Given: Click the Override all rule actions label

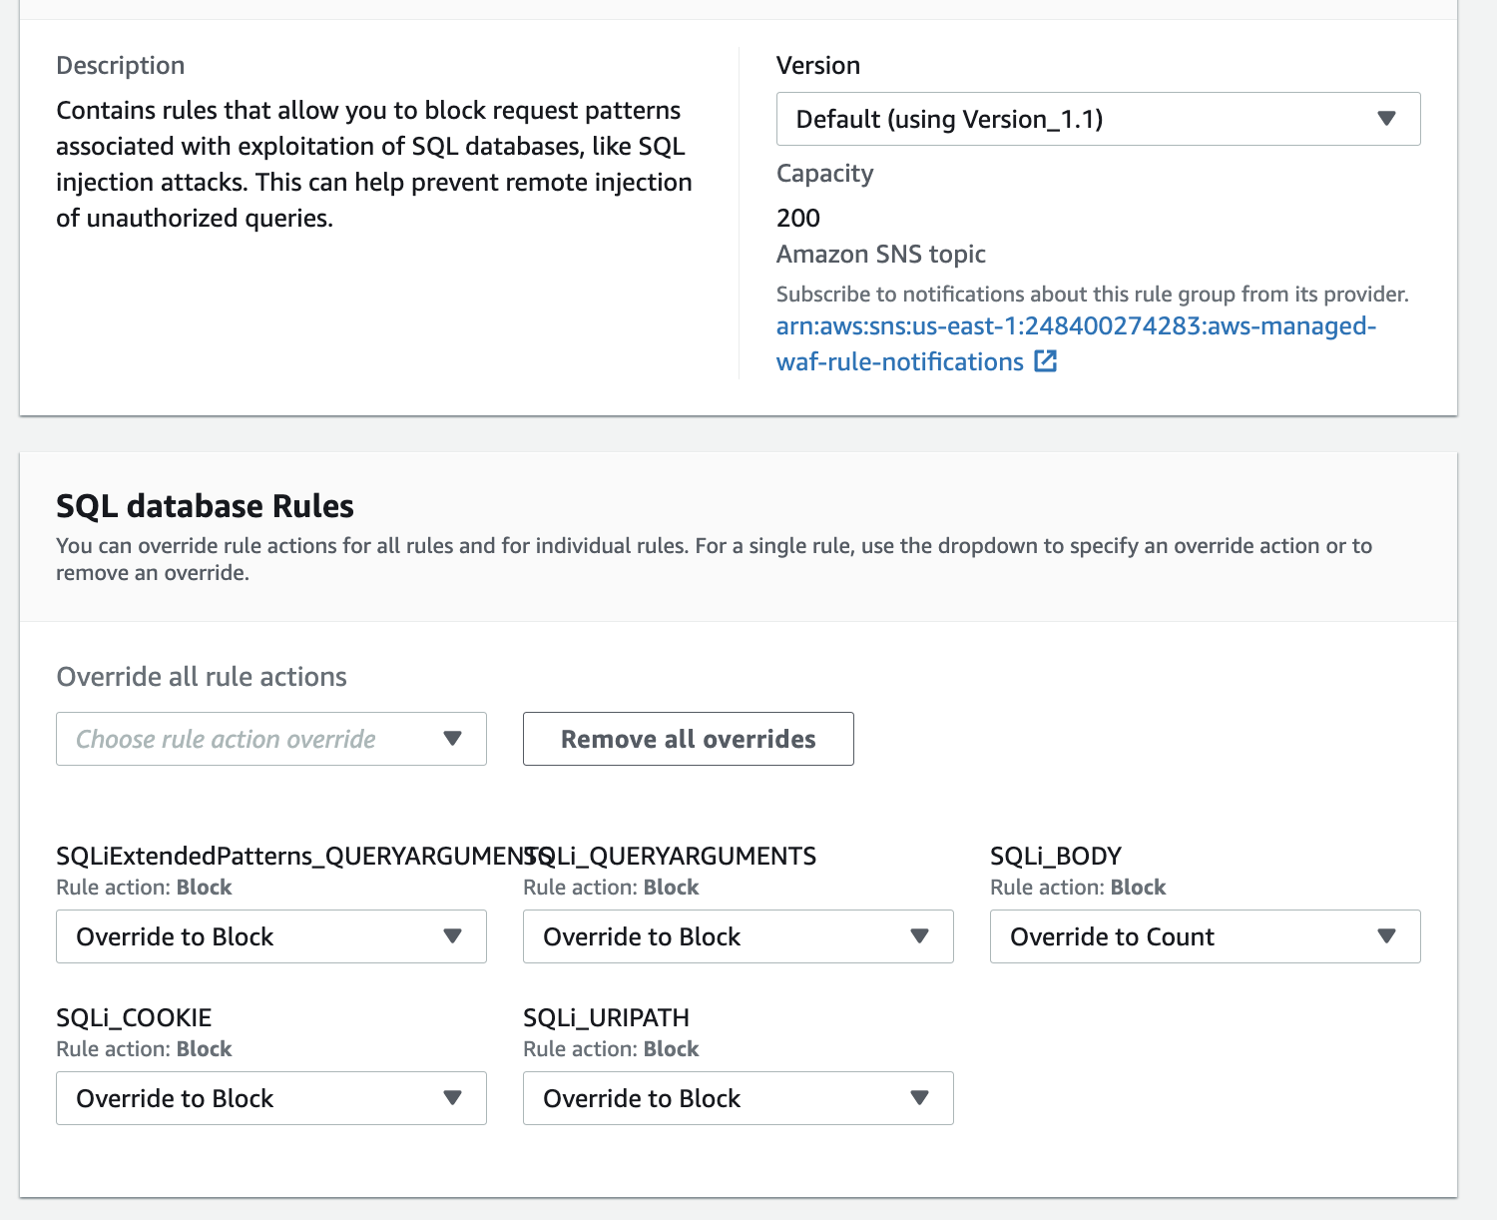Looking at the screenshot, I should point(202,677).
